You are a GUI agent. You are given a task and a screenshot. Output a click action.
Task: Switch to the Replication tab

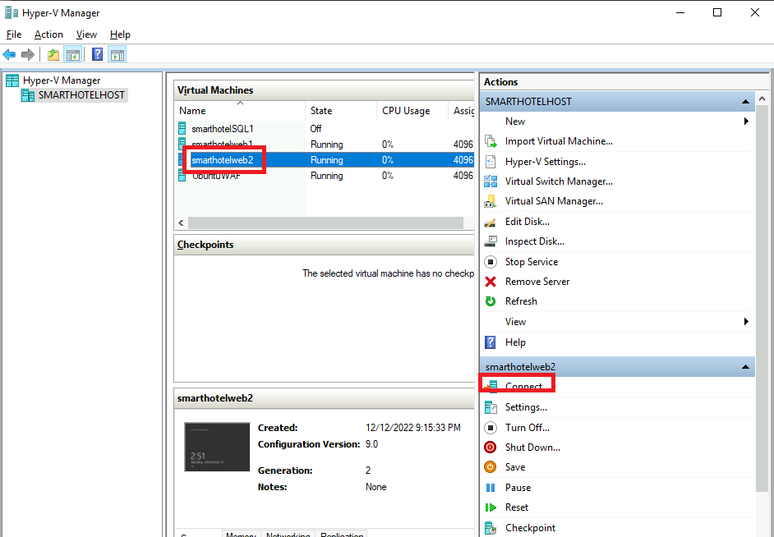tap(342, 534)
